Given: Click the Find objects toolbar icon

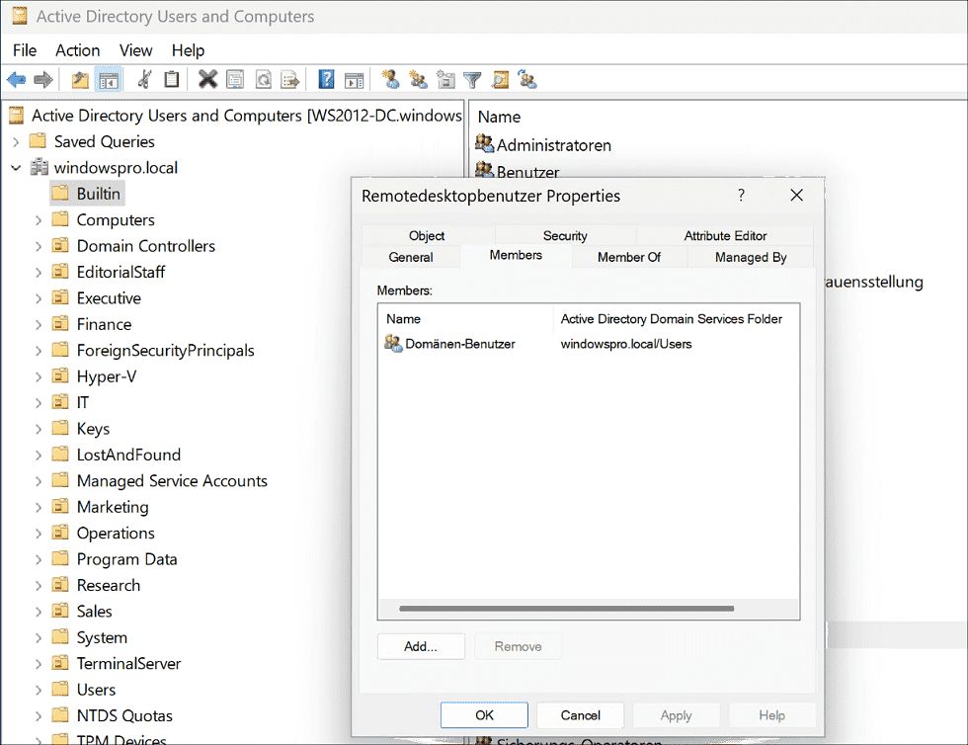Looking at the screenshot, I should (500, 80).
